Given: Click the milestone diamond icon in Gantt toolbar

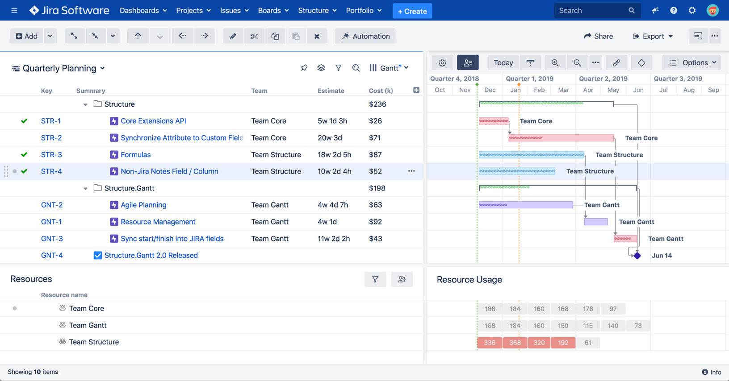Looking at the screenshot, I should tap(641, 63).
